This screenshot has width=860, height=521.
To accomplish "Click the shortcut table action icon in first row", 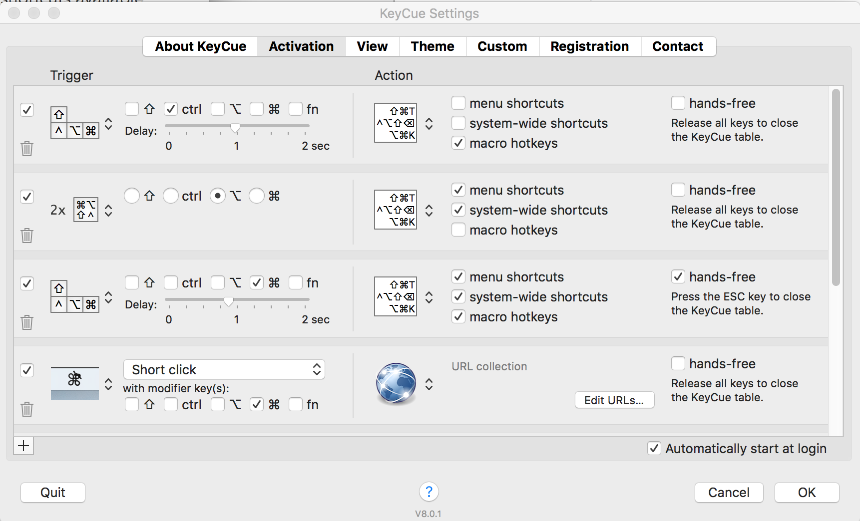I will coord(396,123).
